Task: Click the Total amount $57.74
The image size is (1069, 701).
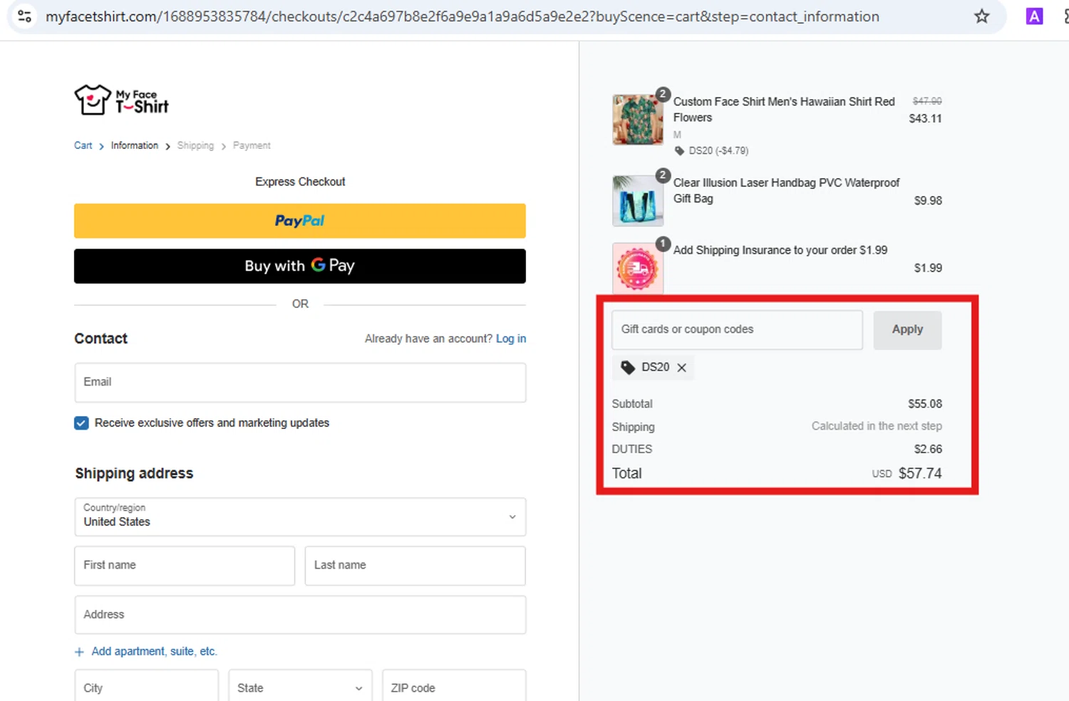Action: pos(920,473)
